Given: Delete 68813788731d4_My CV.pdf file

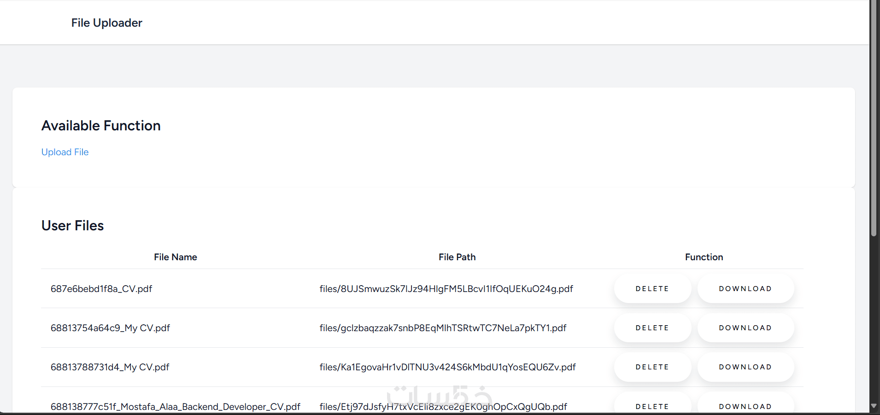Looking at the screenshot, I should pos(652,367).
